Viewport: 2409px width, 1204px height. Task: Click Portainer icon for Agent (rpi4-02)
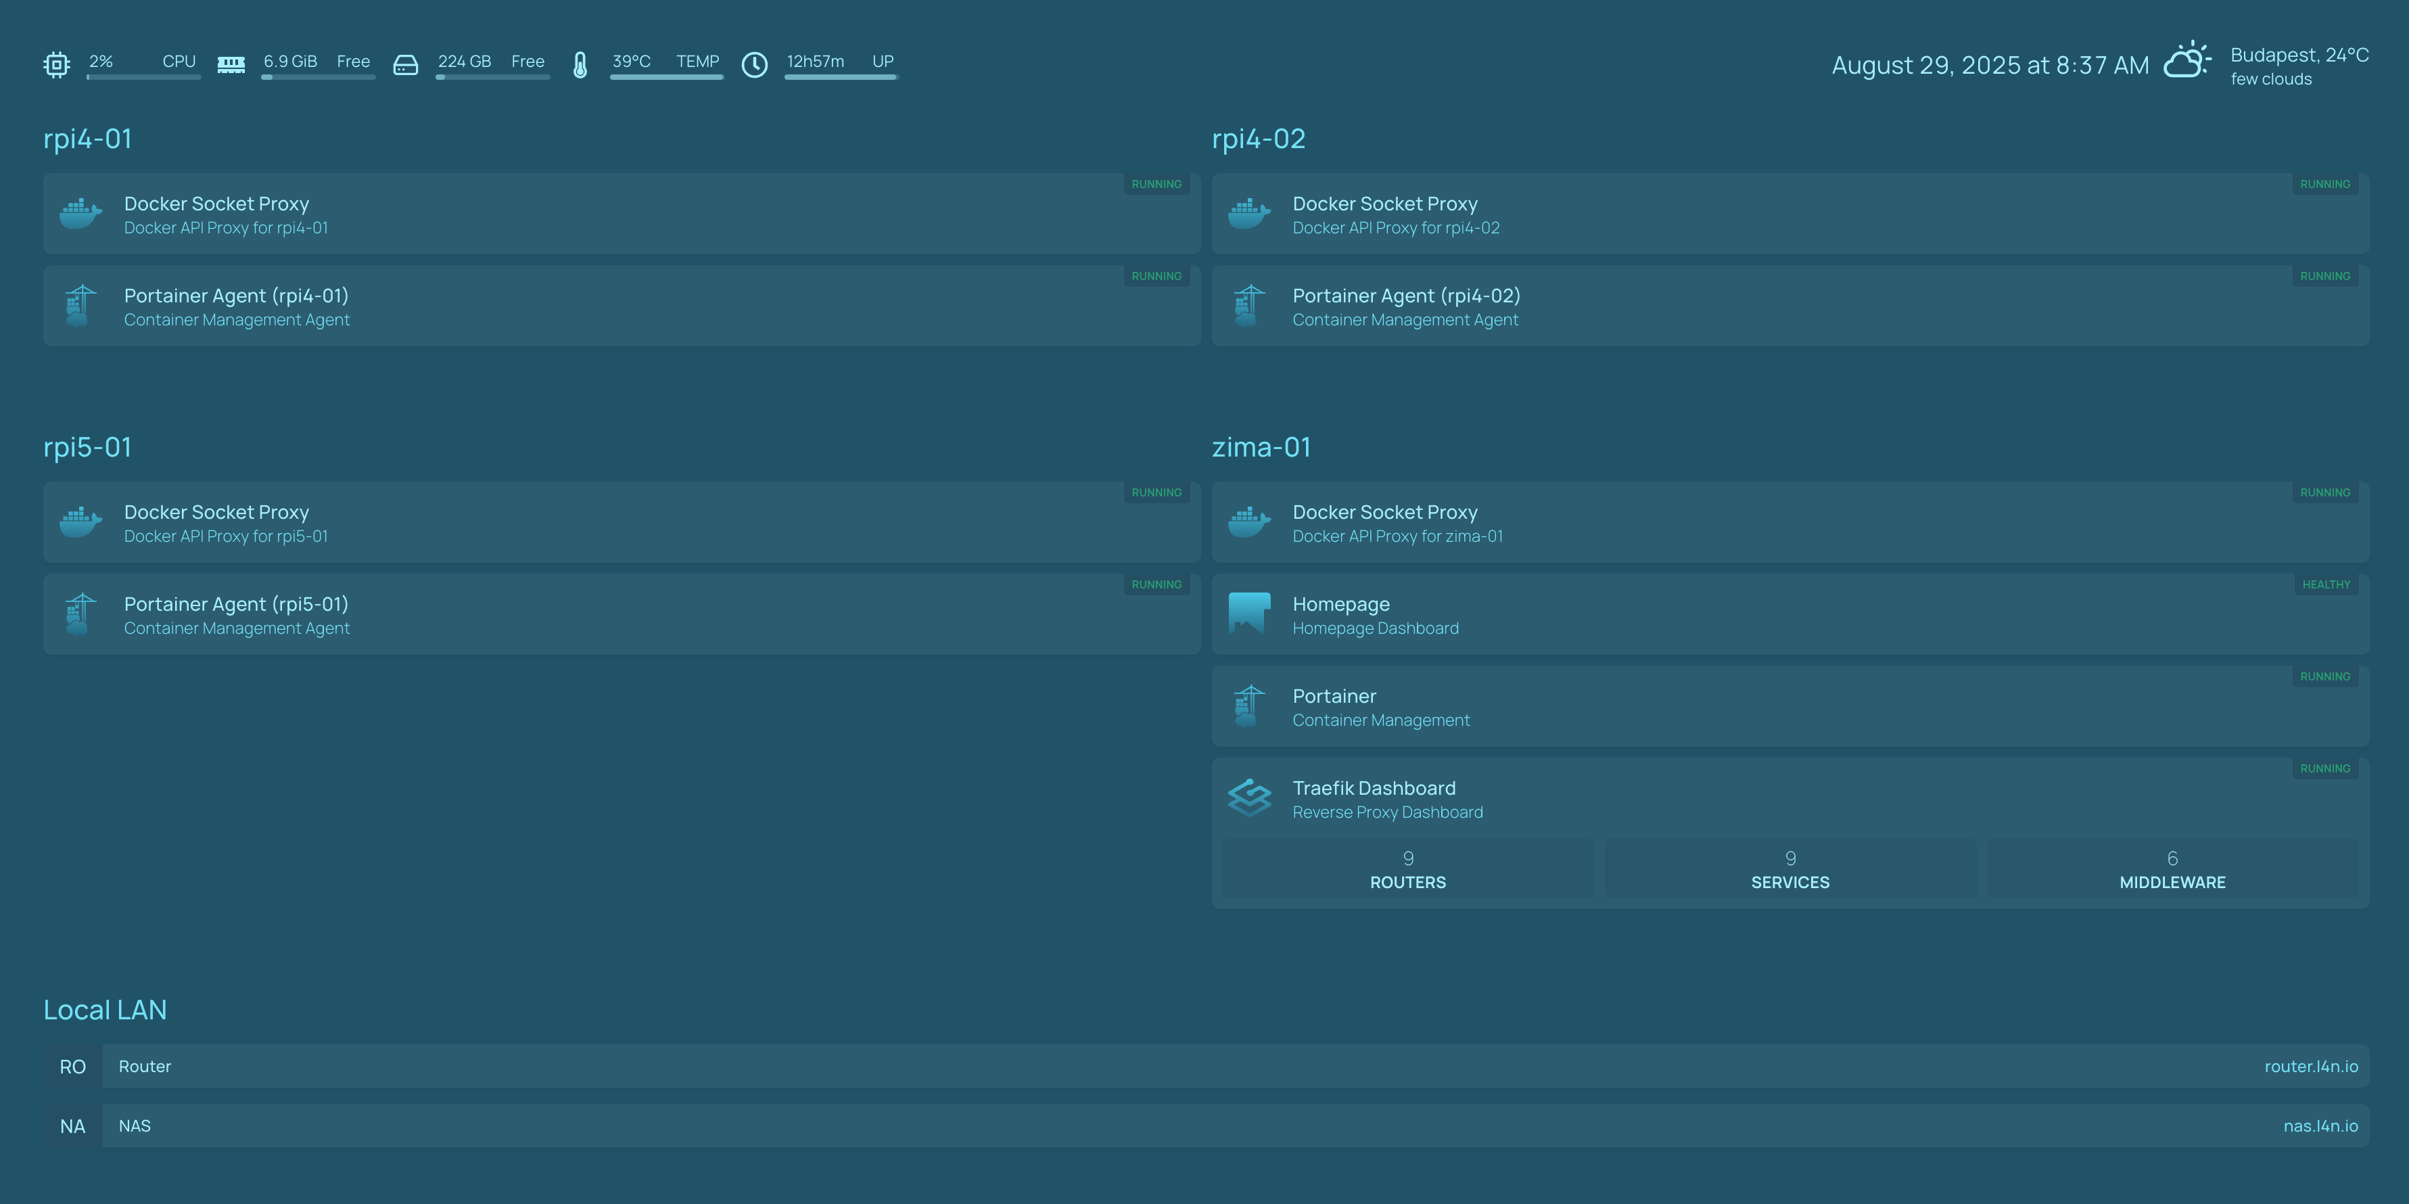click(x=1249, y=306)
